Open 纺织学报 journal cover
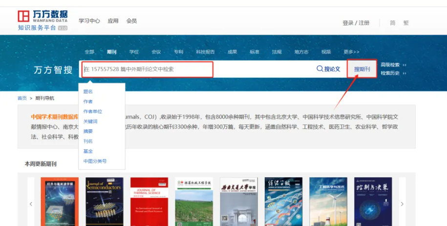The height and width of the screenshot is (226, 447). (x=283, y=202)
